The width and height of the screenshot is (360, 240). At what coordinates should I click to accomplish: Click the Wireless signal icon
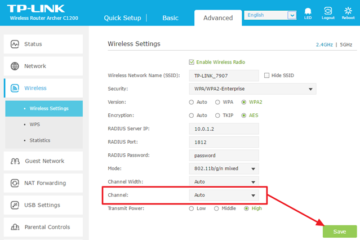[15, 88]
